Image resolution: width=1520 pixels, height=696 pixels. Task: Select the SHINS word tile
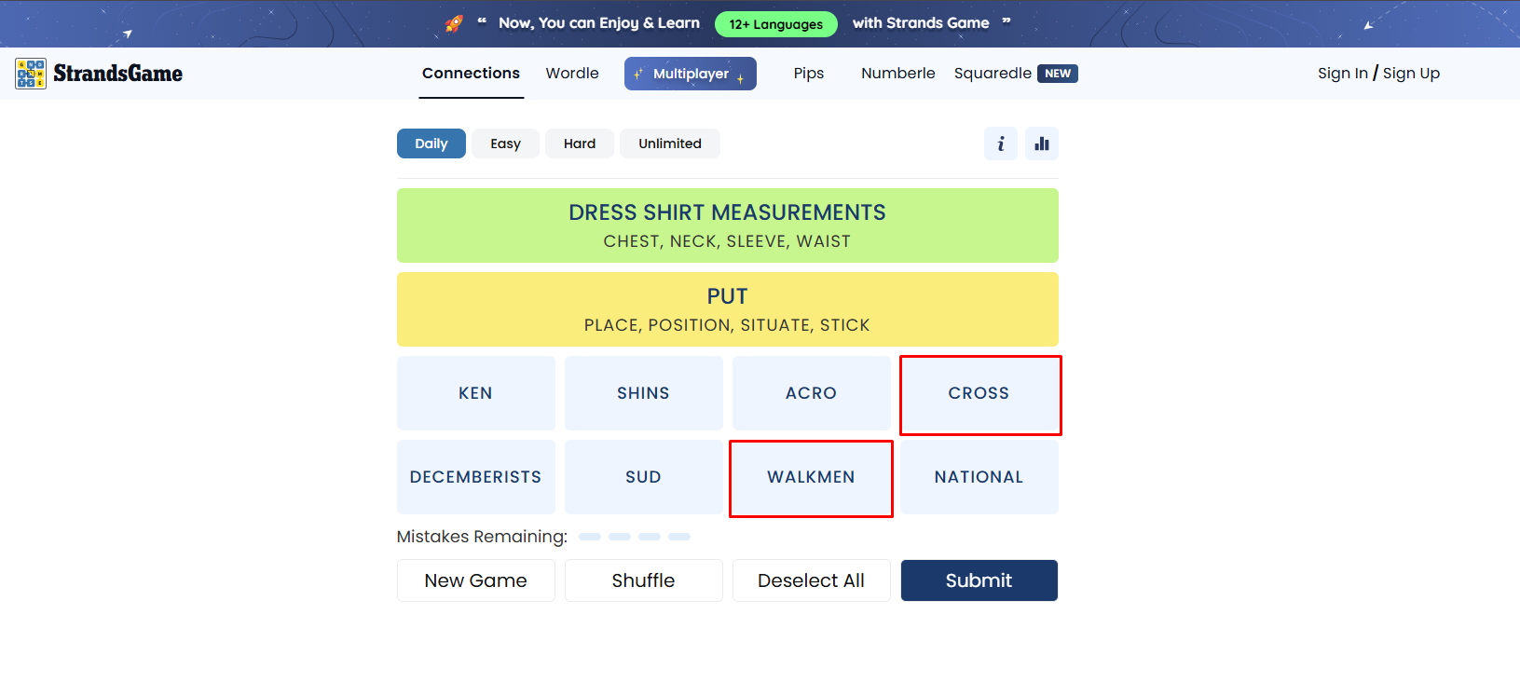[643, 393]
